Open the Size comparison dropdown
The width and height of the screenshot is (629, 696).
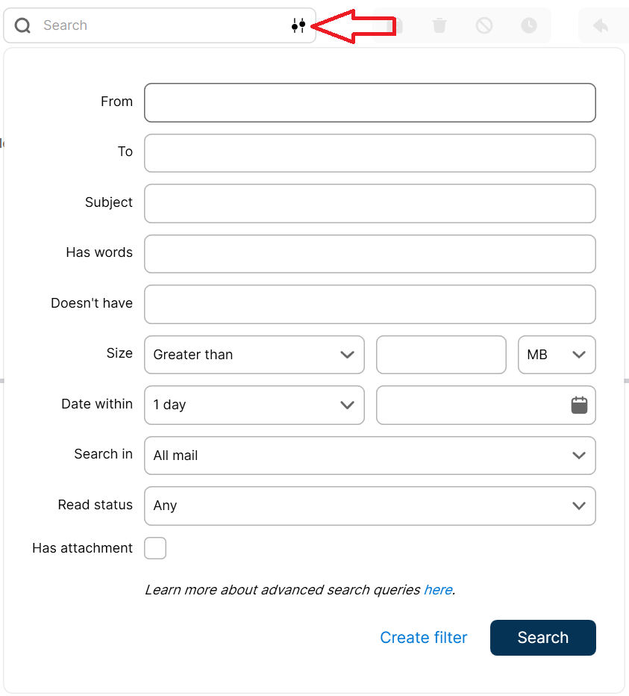(x=254, y=355)
